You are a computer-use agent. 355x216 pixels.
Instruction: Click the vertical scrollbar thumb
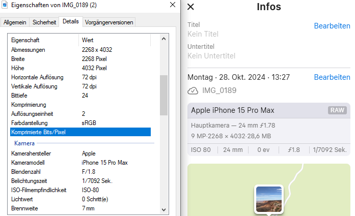pos(163,96)
